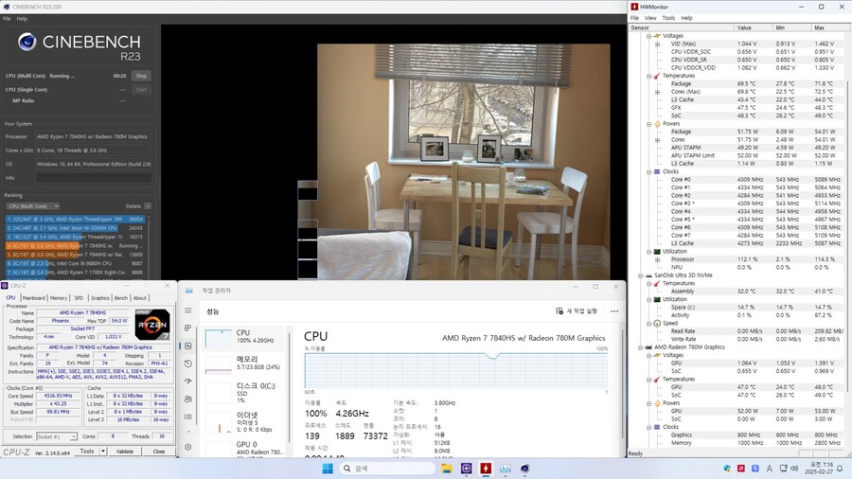Open CPU-Z purple icon on taskbar
Viewport: 852px width, 479px height.
(466, 469)
